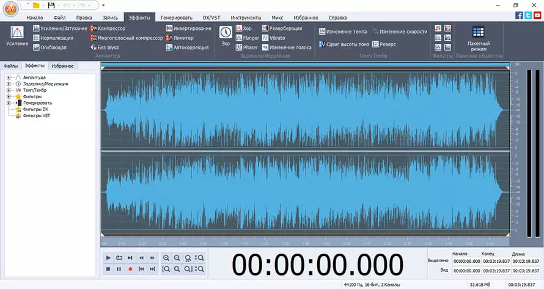Jump to the next marker

[x=152, y=269]
